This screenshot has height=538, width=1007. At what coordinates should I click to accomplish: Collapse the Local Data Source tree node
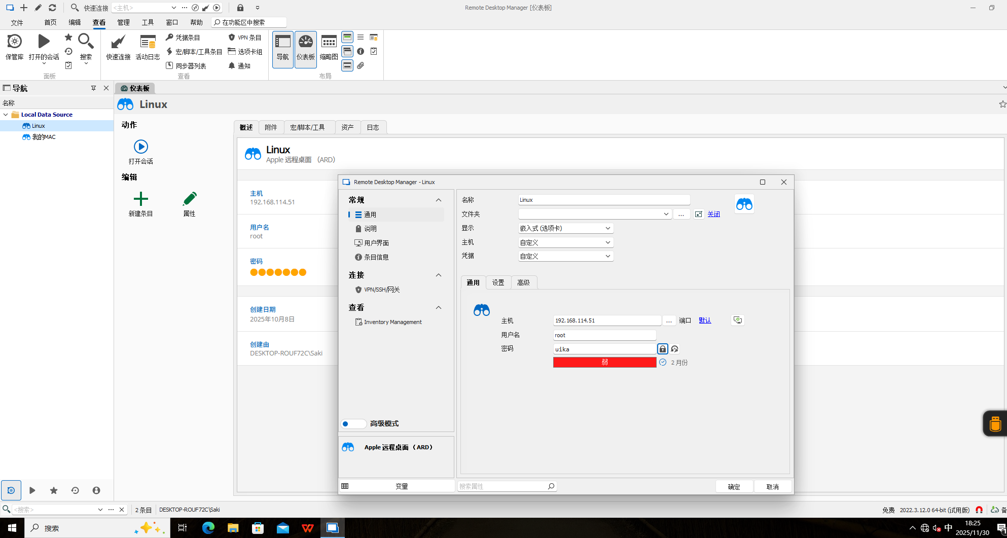(x=6, y=115)
